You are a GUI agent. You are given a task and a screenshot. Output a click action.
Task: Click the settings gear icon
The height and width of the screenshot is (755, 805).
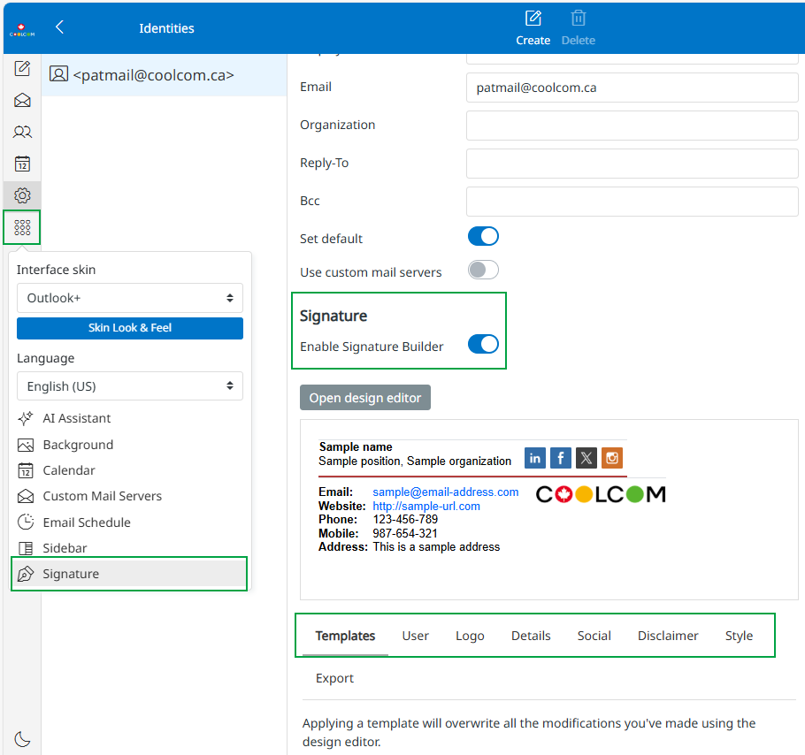[22, 195]
